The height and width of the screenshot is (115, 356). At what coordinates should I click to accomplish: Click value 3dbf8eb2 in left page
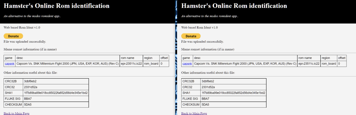pyautogui.click(x=56, y=81)
